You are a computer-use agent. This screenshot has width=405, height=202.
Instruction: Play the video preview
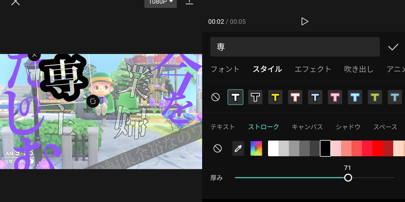pos(304,22)
